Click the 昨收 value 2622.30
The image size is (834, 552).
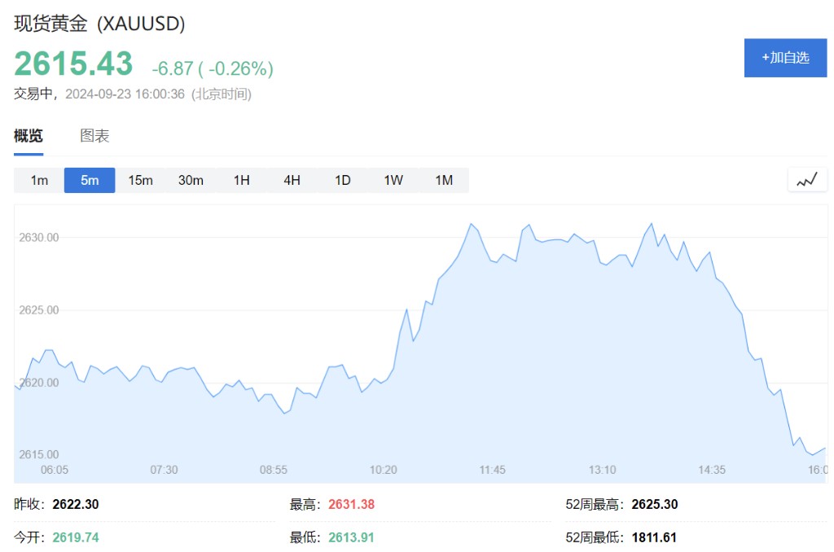[76, 505]
